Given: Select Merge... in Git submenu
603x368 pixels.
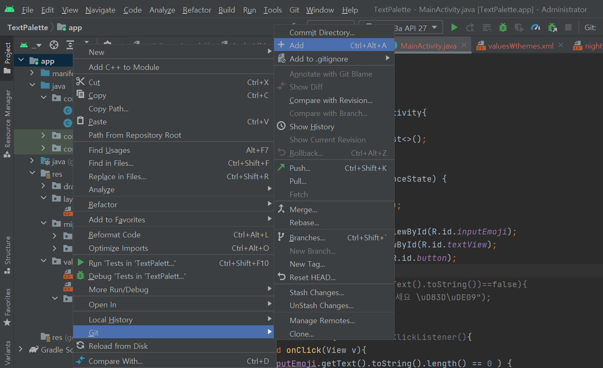Looking at the screenshot, I should coord(334,209).
